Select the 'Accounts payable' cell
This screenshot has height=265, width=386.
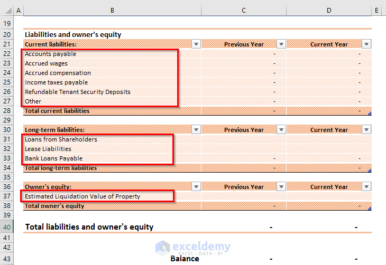(x=112, y=54)
